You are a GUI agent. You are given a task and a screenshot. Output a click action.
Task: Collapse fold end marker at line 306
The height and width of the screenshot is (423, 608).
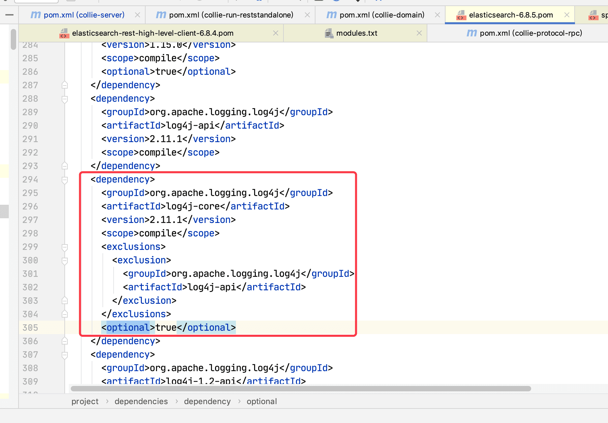(x=65, y=341)
